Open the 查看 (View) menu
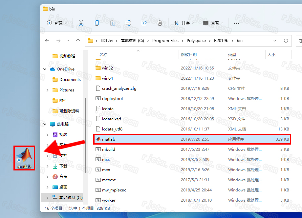The image size is (302, 218). click(213, 23)
